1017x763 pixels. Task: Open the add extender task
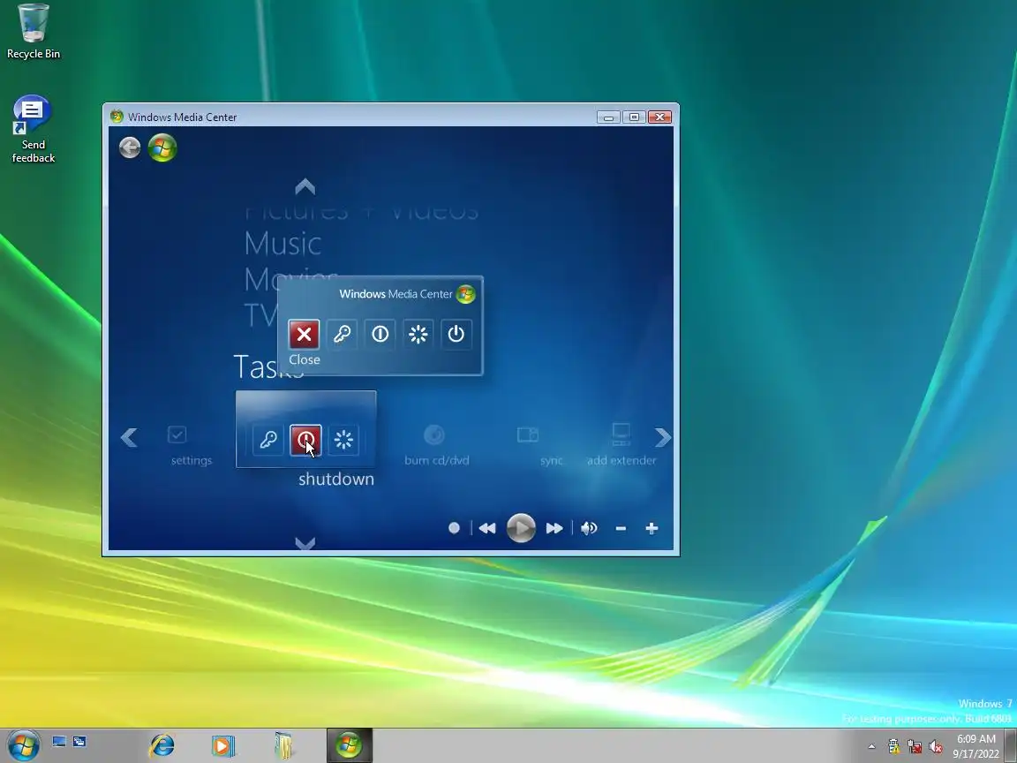click(x=621, y=446)
